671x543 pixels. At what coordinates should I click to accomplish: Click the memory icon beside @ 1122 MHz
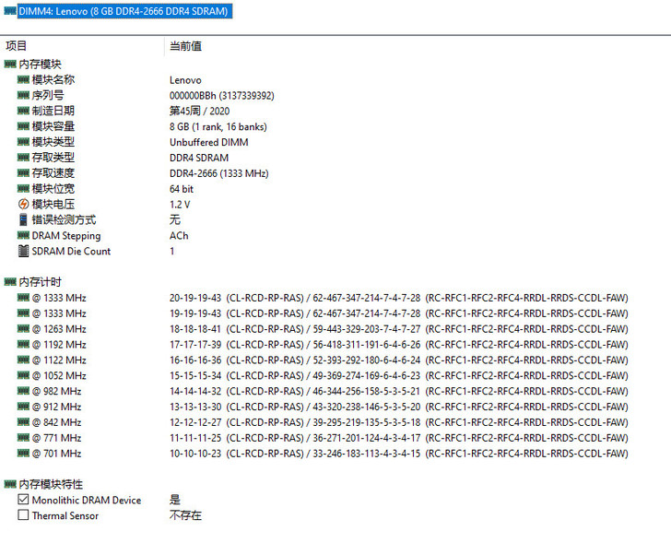[x=23, y=360]
